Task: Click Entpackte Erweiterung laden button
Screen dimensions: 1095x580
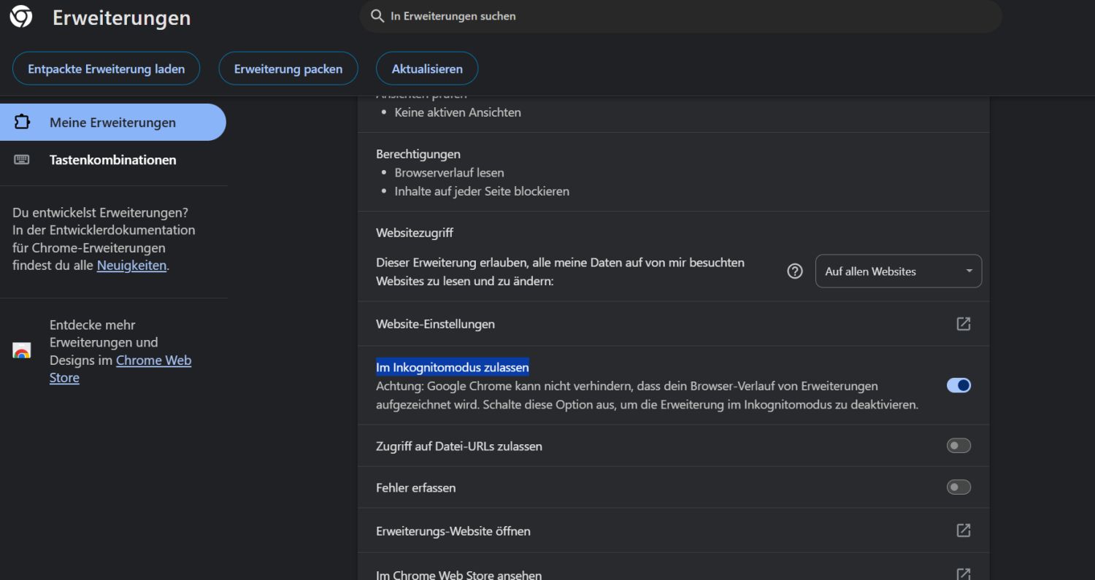Action: pyautogui.click(x=107, y=69)
